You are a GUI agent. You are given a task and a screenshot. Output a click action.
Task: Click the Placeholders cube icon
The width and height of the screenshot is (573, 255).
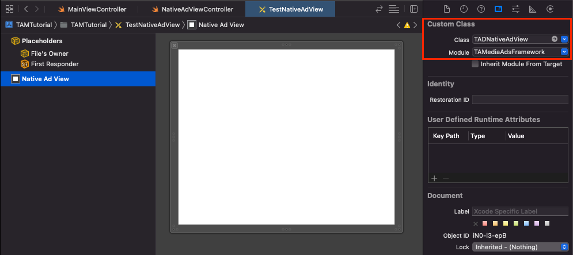click(16, 41)
